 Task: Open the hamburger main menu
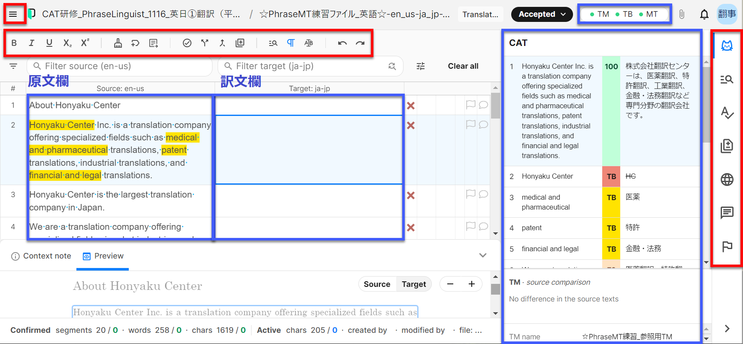click(x=13, y=14)
